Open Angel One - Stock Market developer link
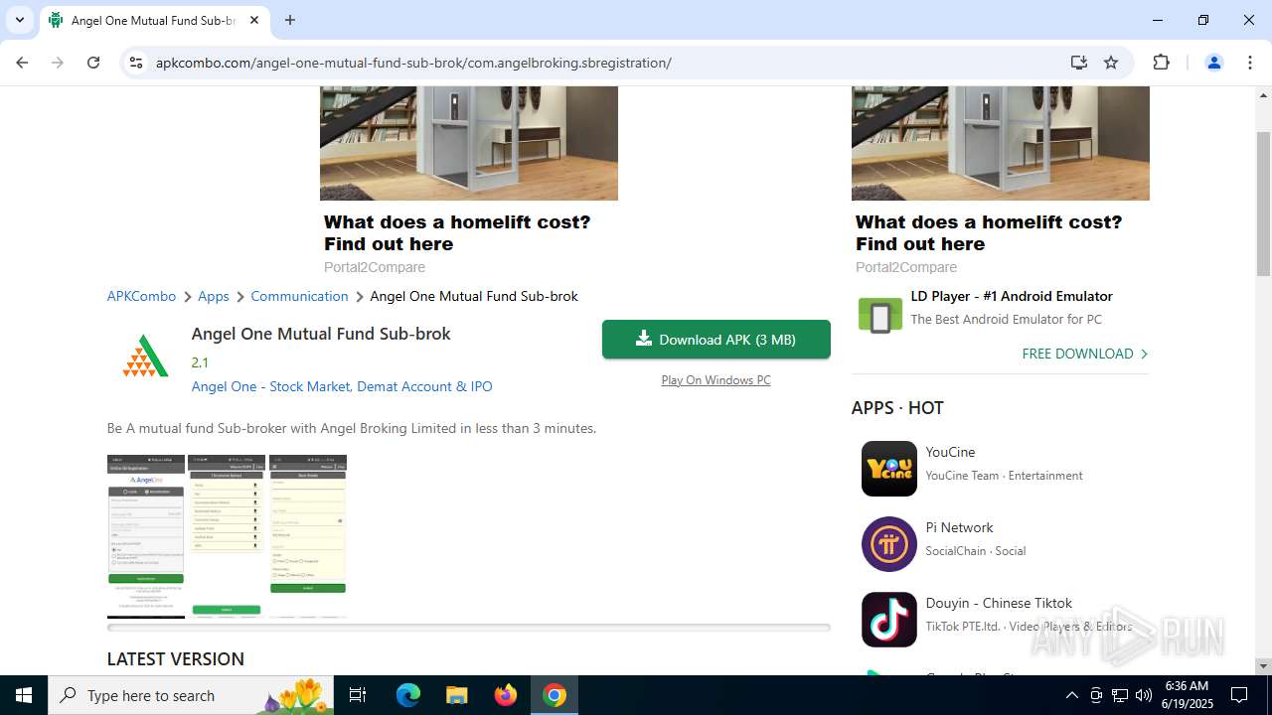Screen dimensions: 1272x715 [342, 386]
